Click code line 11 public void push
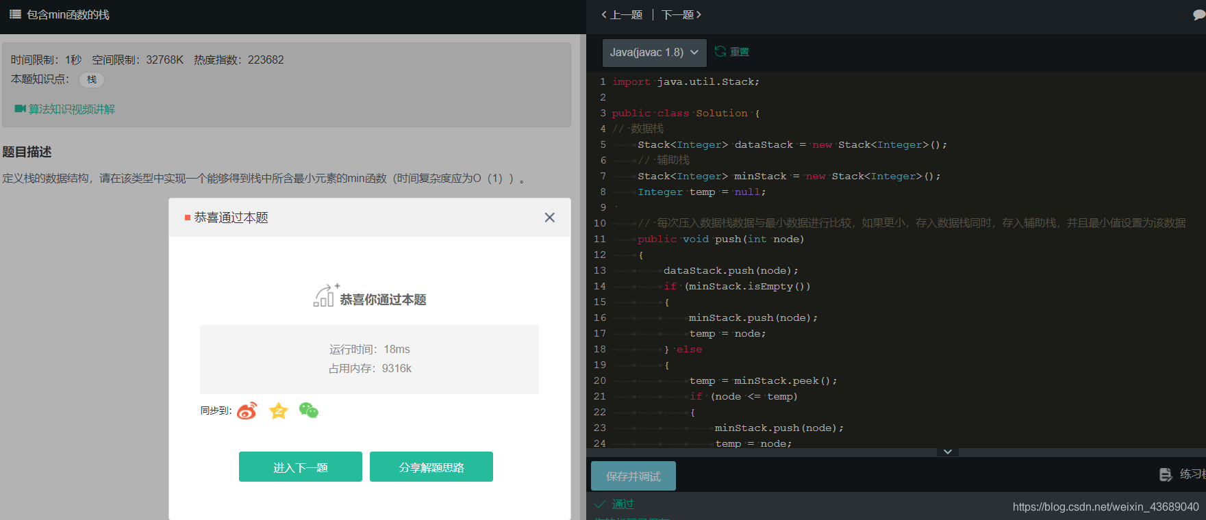The image size is (1206, 520). [x=721, y=239]
